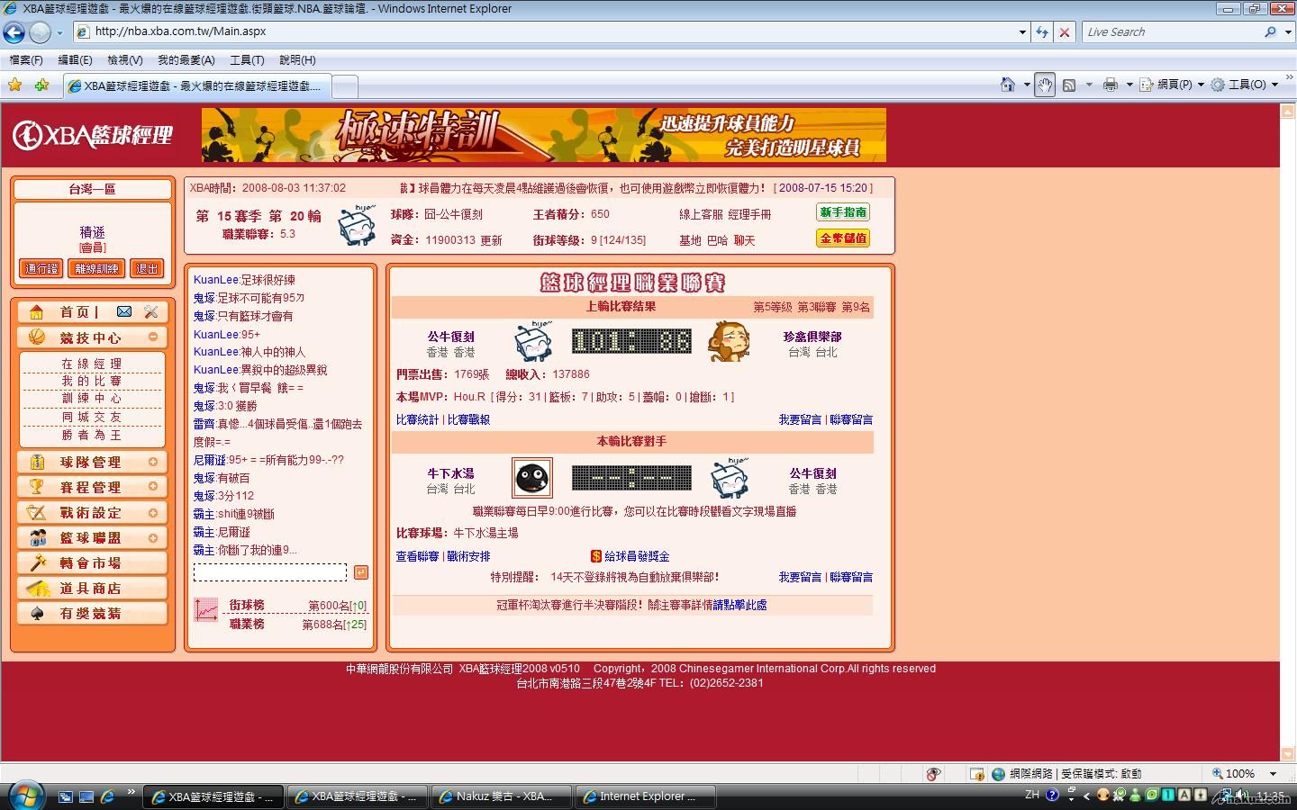Open the 首頁 home icon
The image size is (1297, 810).
(36, 312)
